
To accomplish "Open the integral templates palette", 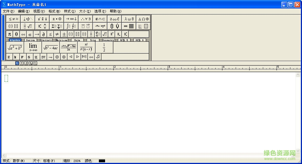I will tap(71, 26).
